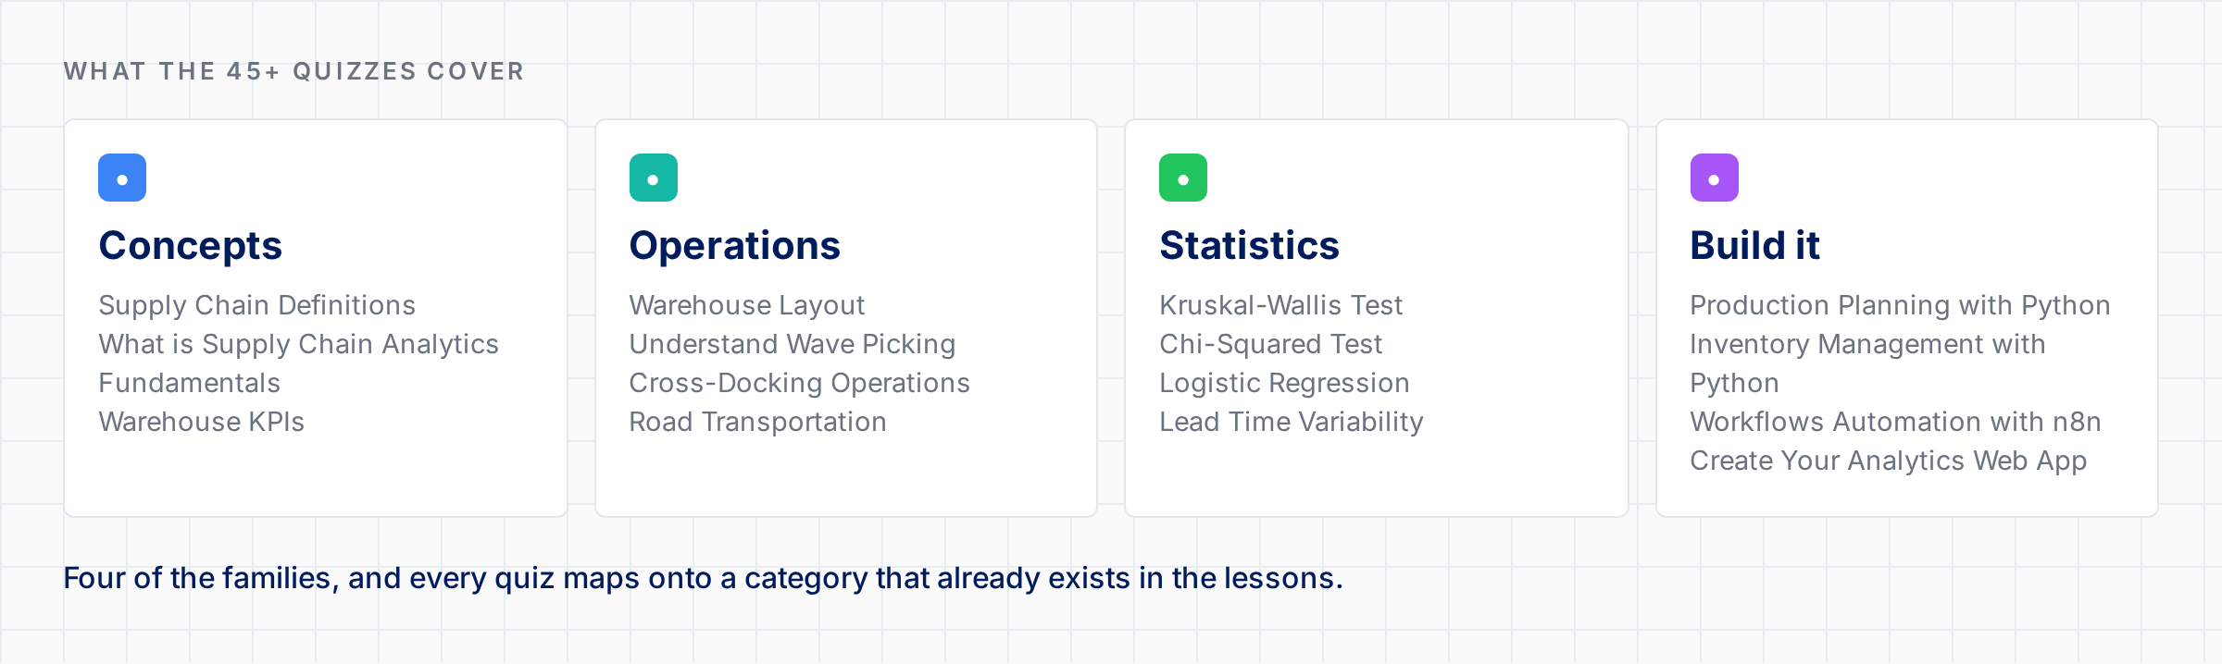Choose Understand Wave Picking

[x=793, y=344]
